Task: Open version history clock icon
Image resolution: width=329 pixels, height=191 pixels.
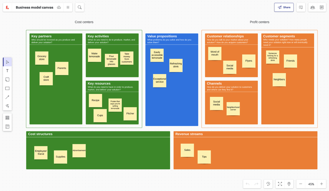Action: pyautogui.click(x=268, y=184)
